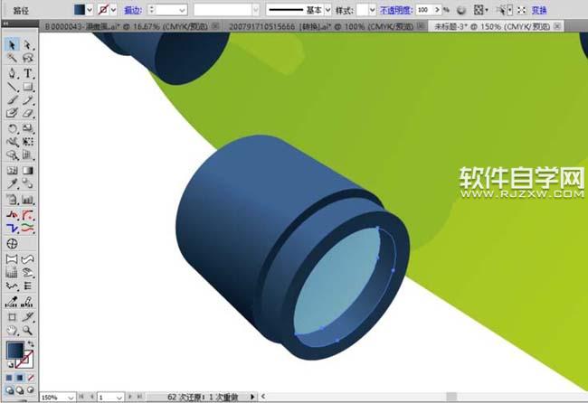Choose the Rectangle shape tool
588x403 pixels.
(x=27, y=87)
